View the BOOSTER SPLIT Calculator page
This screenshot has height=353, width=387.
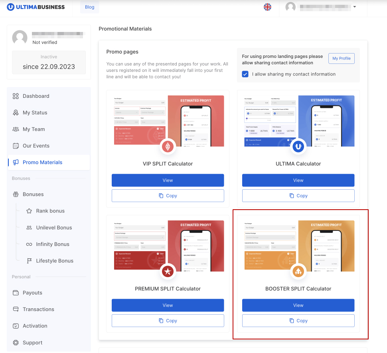point(298,305)
